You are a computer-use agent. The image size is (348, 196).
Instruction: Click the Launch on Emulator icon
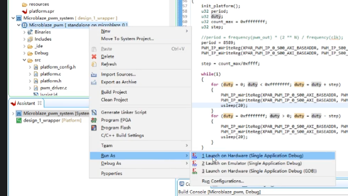[x=194, y=163]
